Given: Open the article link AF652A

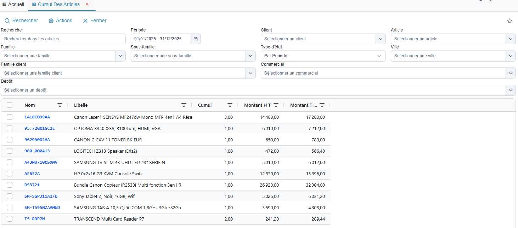Looking at the screenshot, I should (x=32, y=174).
